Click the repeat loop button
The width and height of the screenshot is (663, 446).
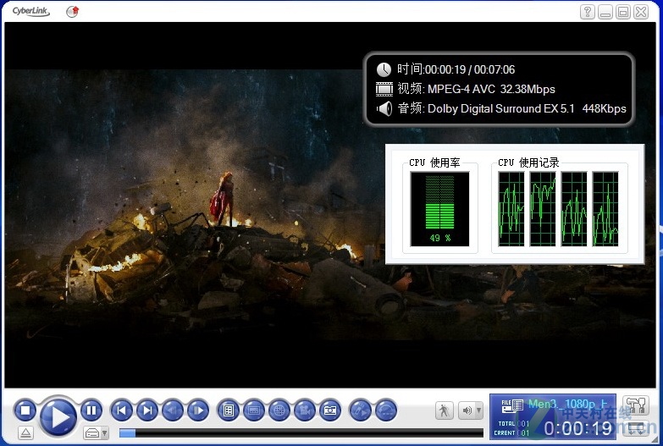point(385,410)
